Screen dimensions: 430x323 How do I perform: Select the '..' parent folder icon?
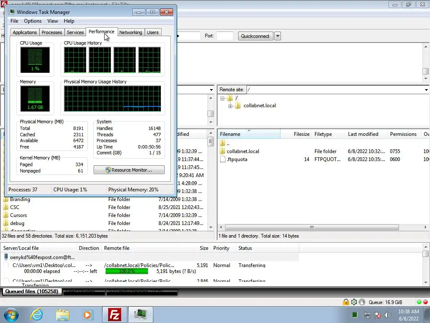click(x=223, y=143)
